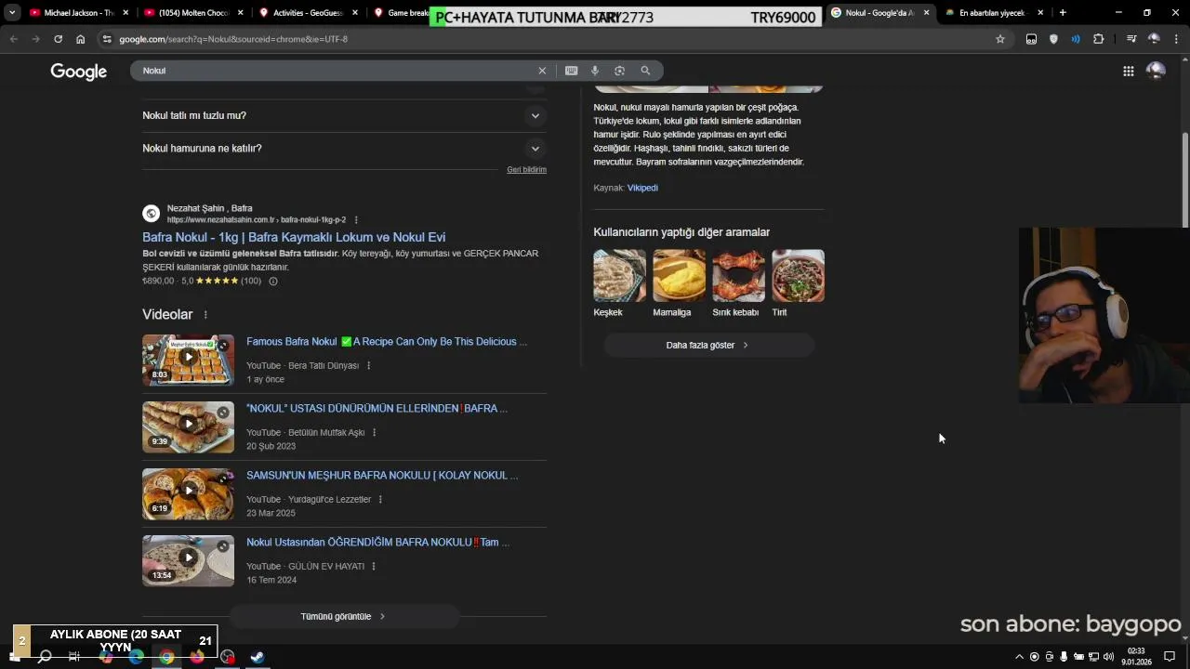Open options for Bera Tatlı Dünyası video
The height and width of the screenshot is (669, 1190).
[x=368, y=366]
